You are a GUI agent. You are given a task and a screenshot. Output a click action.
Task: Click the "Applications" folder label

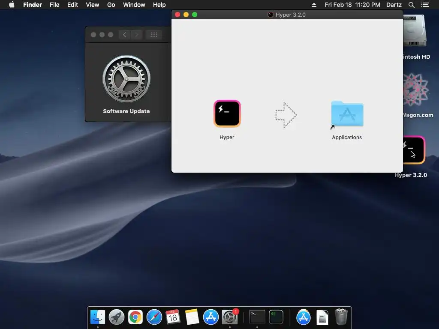click(x=347, y=138)
